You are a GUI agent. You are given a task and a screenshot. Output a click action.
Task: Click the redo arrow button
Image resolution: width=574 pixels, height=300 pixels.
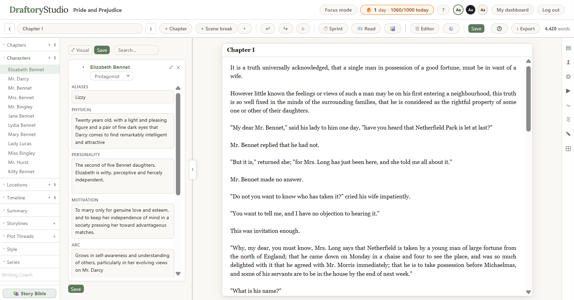tap(286, 29)
